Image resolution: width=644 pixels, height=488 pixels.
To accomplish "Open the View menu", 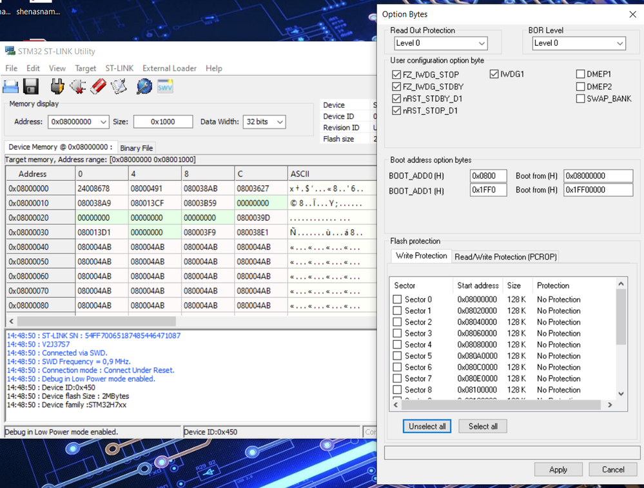I will tap(57, 68).
